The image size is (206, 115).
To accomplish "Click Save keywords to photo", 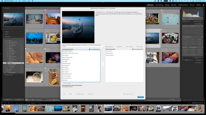I will pos(128,94).
